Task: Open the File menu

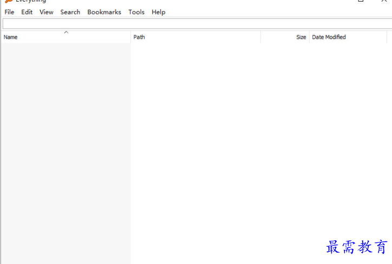Action: point(9,12)
